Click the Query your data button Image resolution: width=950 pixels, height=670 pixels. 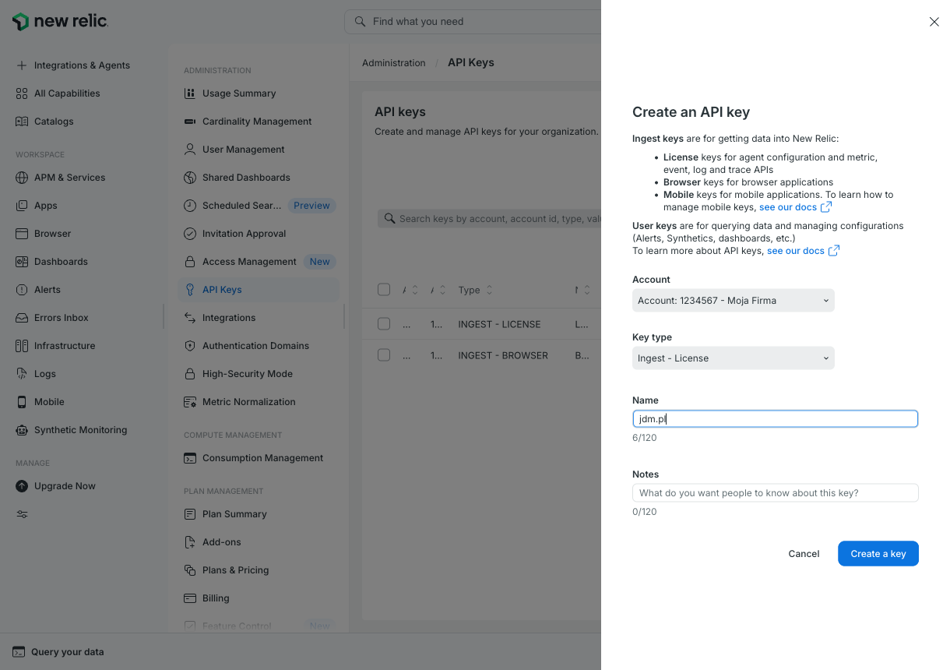coord(58,652)
